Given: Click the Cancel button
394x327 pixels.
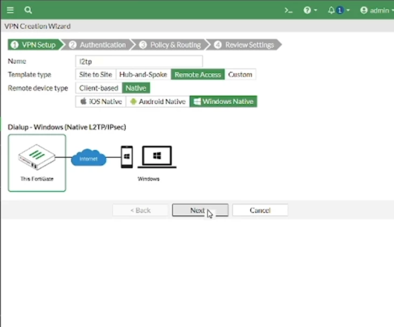Looking at the screenshot, I should 260,210.
